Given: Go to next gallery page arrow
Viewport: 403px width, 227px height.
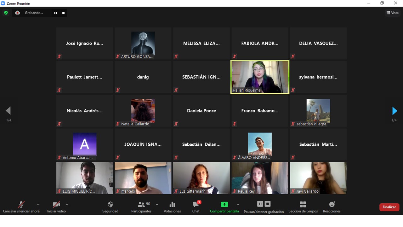Looking at the screenshot, I should [x=394, y=111].
